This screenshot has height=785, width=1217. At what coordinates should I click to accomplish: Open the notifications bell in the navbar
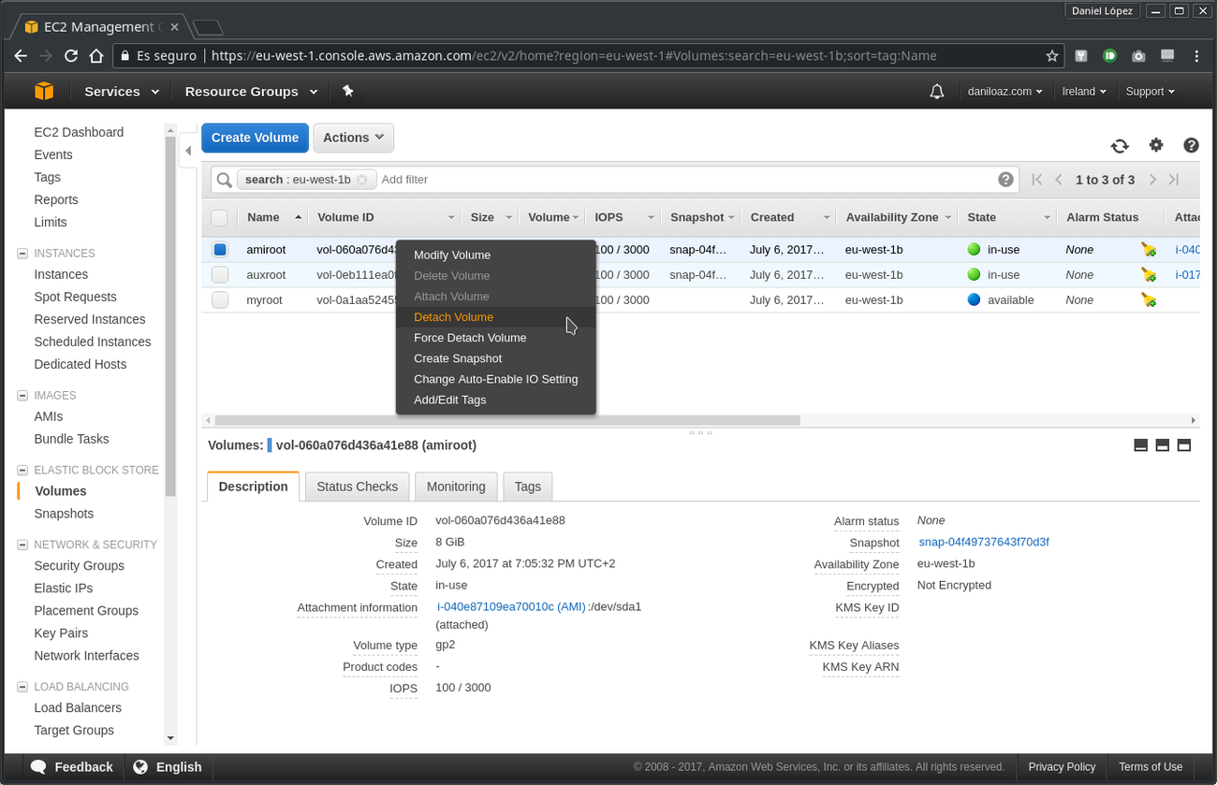pos(936,91)
